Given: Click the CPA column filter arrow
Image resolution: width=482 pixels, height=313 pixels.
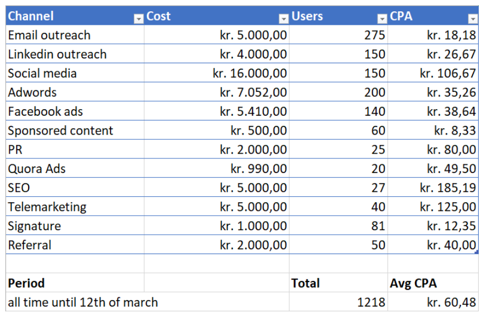Looking at the screenshot, I should click(471, 19).
